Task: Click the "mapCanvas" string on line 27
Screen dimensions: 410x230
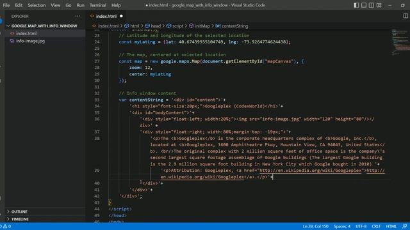Action: coord(279,61)
